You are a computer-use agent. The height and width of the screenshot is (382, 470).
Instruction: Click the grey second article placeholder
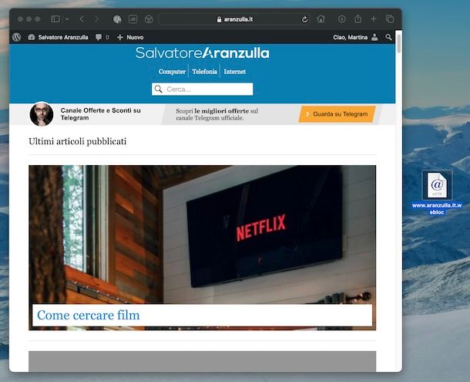[x=203, y=361]
